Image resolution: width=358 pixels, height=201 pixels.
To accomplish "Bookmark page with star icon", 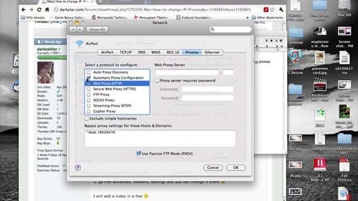I will (x=272, y=9).
